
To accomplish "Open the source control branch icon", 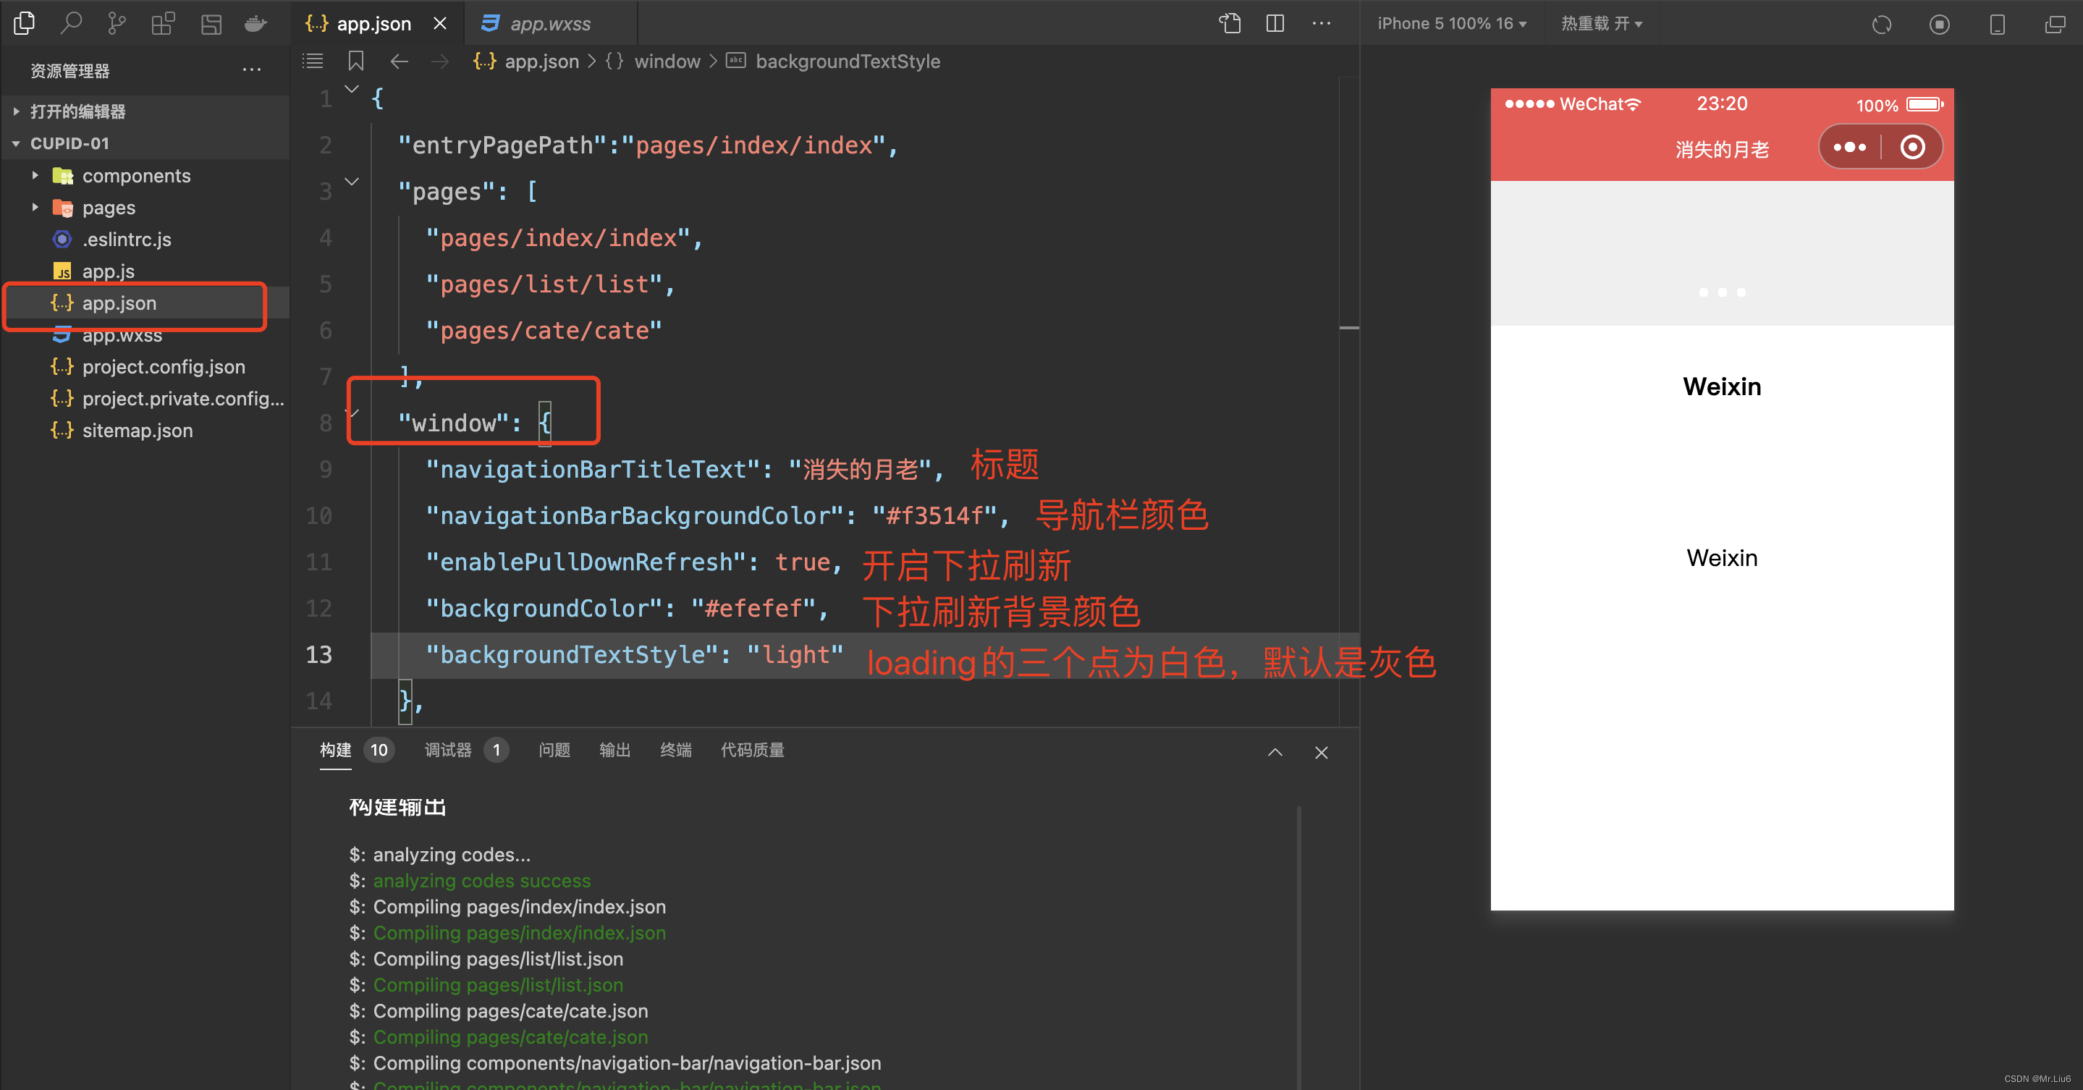I will 117,23.
